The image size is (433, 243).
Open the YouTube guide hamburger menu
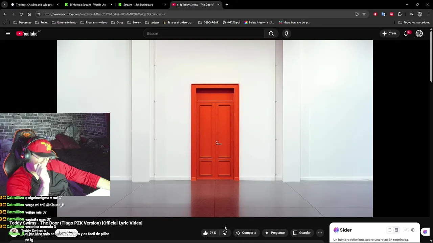[x=8, y=33]
